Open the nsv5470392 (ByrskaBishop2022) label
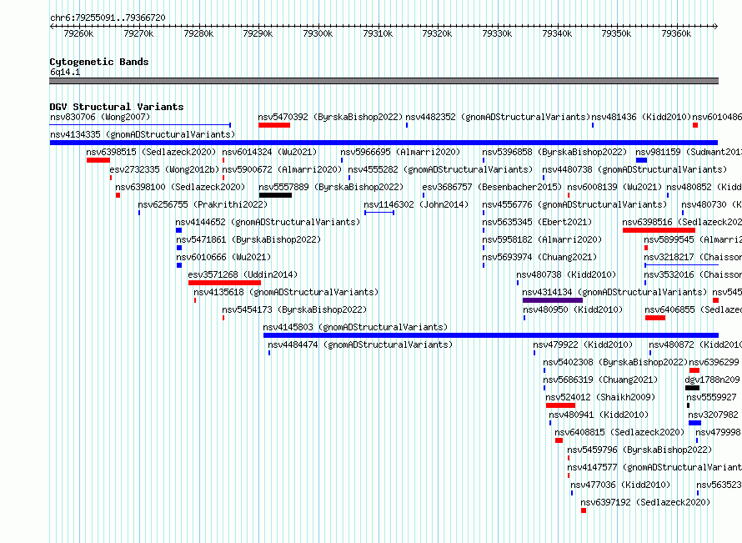Image resolution: width=742 pixels, height=543 pixels. pyautogui.click(x=330, y=117)
